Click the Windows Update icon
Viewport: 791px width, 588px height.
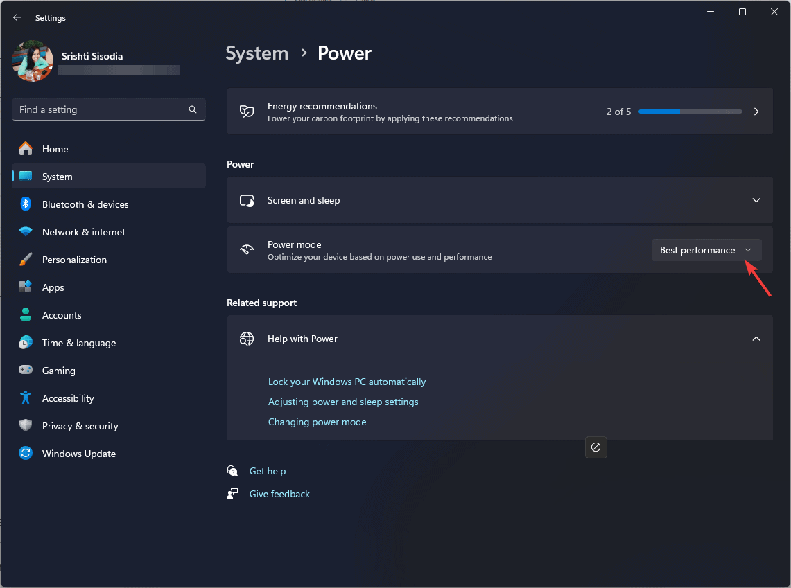click(26, 454)
